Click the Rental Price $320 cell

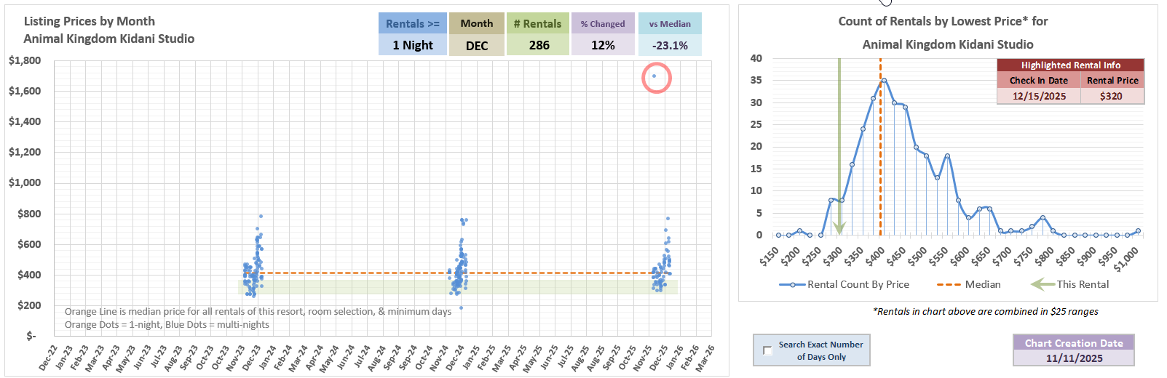pyautogui.click(x=1111, y=96)
